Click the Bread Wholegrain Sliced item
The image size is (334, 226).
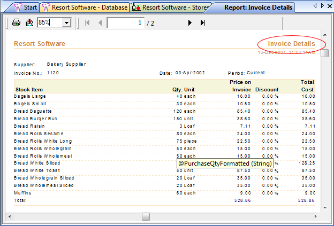coord(44,178)
